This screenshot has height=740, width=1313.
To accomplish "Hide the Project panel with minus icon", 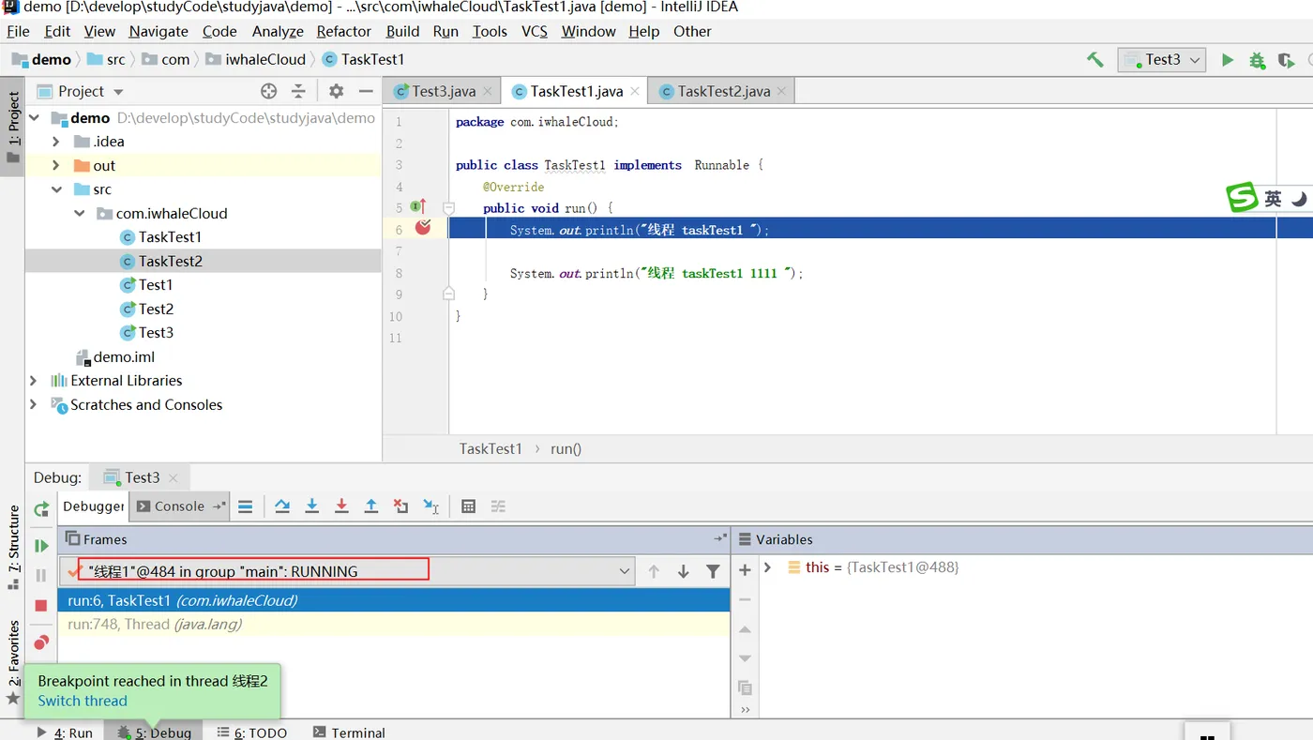I will [366, 91].
